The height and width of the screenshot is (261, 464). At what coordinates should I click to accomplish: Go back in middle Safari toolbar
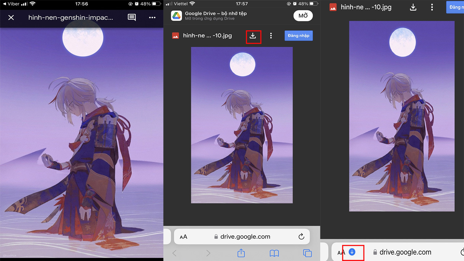tap(174, 253)
